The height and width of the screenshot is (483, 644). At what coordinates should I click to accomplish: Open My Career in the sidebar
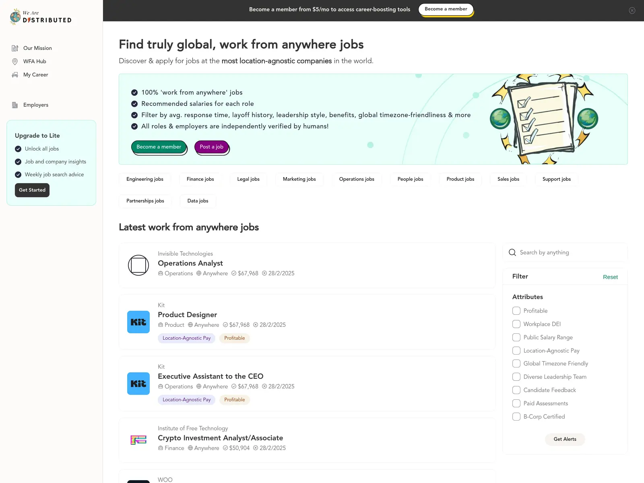[x=36, y=75]
